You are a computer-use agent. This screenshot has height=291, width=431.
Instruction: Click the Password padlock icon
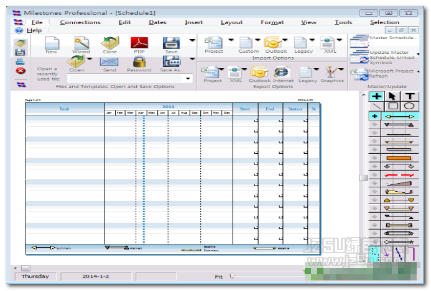click(x=139, y=61)
